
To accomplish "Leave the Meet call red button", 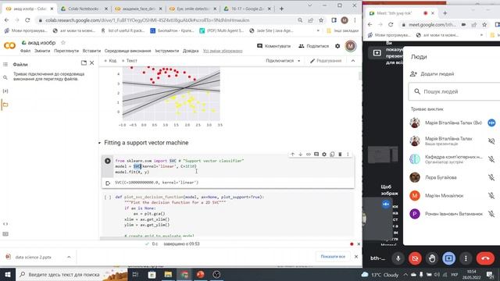I will (x=485, y=258).
